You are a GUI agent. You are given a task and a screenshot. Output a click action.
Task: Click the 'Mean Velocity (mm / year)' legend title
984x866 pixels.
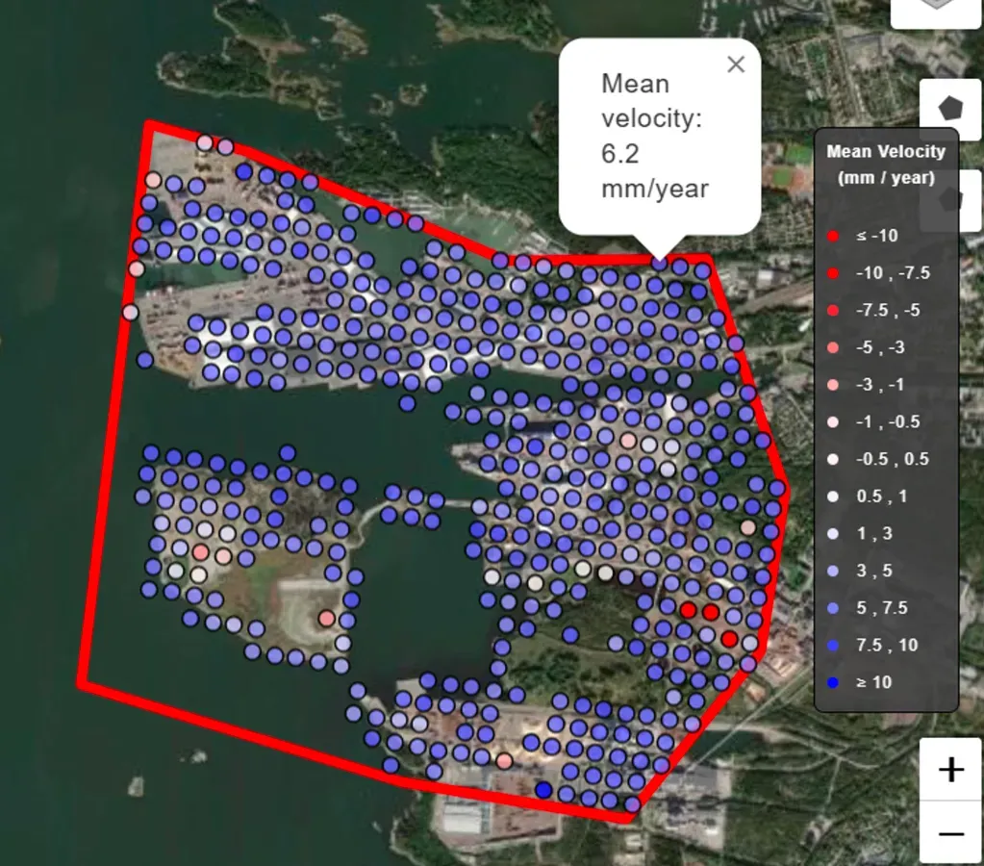tap(886, 165)
